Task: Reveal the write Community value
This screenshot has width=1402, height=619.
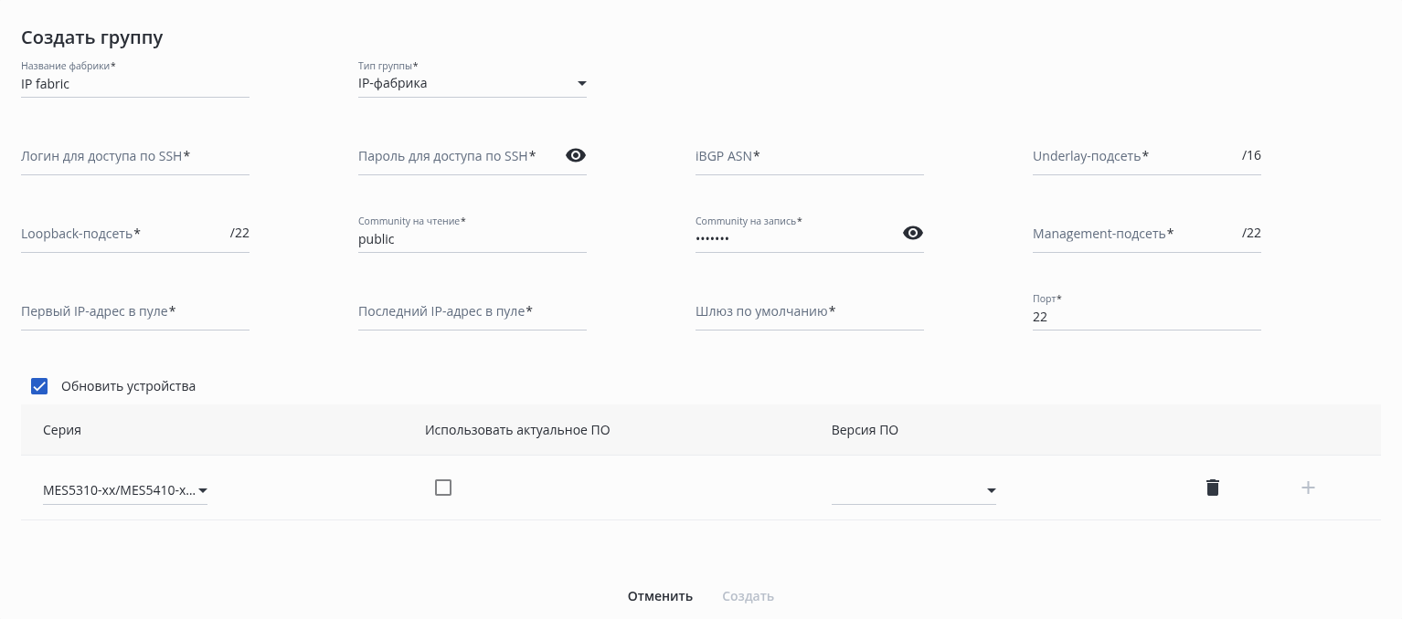Action: coord(912,233)
